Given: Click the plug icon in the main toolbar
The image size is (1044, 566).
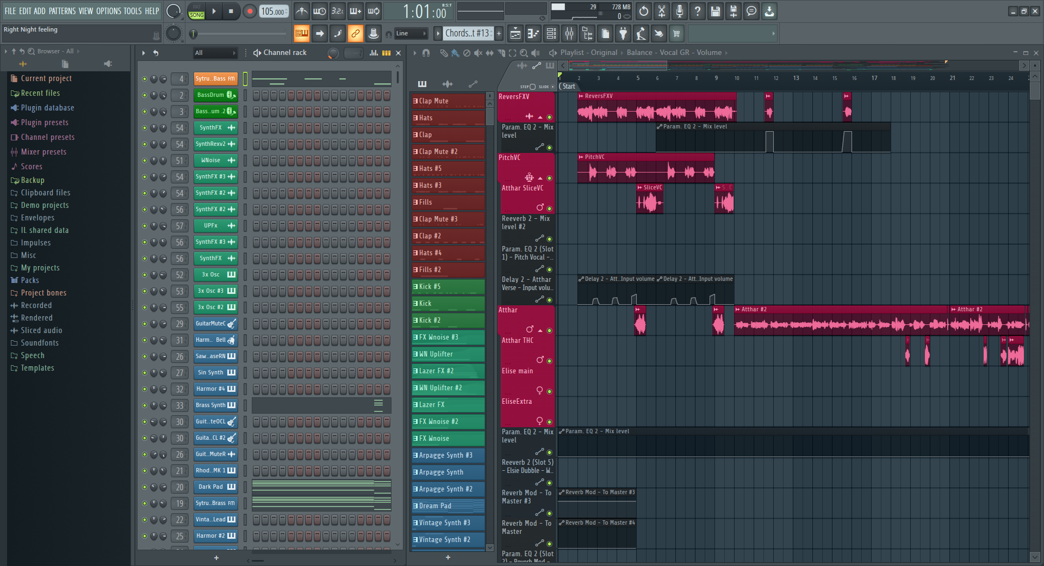Looking at the screenshot, I should click(623, 34).
